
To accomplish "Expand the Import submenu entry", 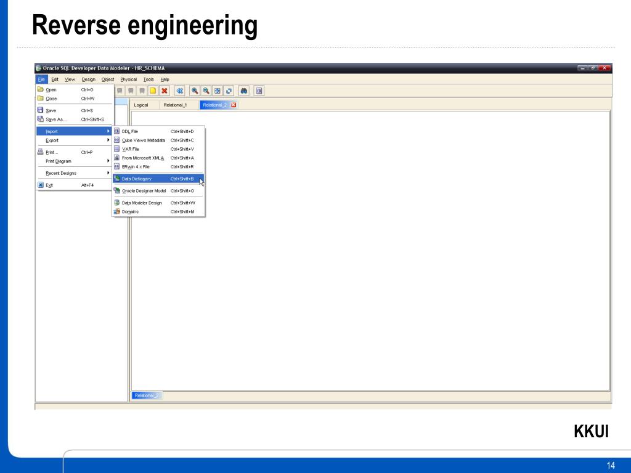I will 74,132.
